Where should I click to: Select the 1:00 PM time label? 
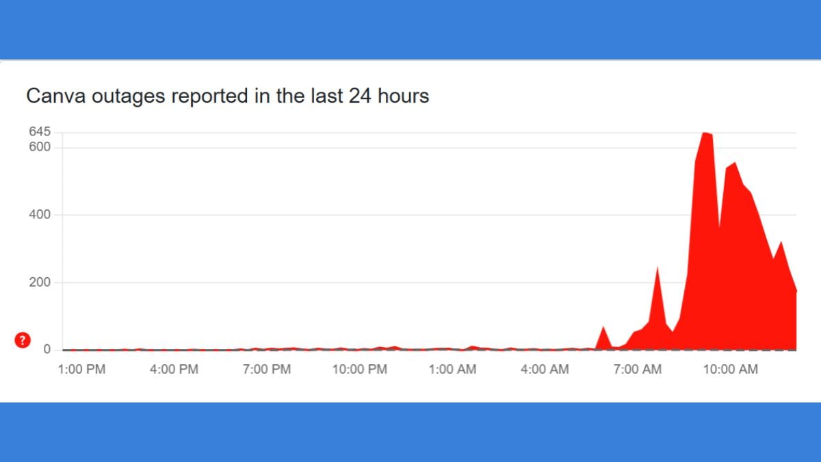pyautogui.click(x=81, y=370)
